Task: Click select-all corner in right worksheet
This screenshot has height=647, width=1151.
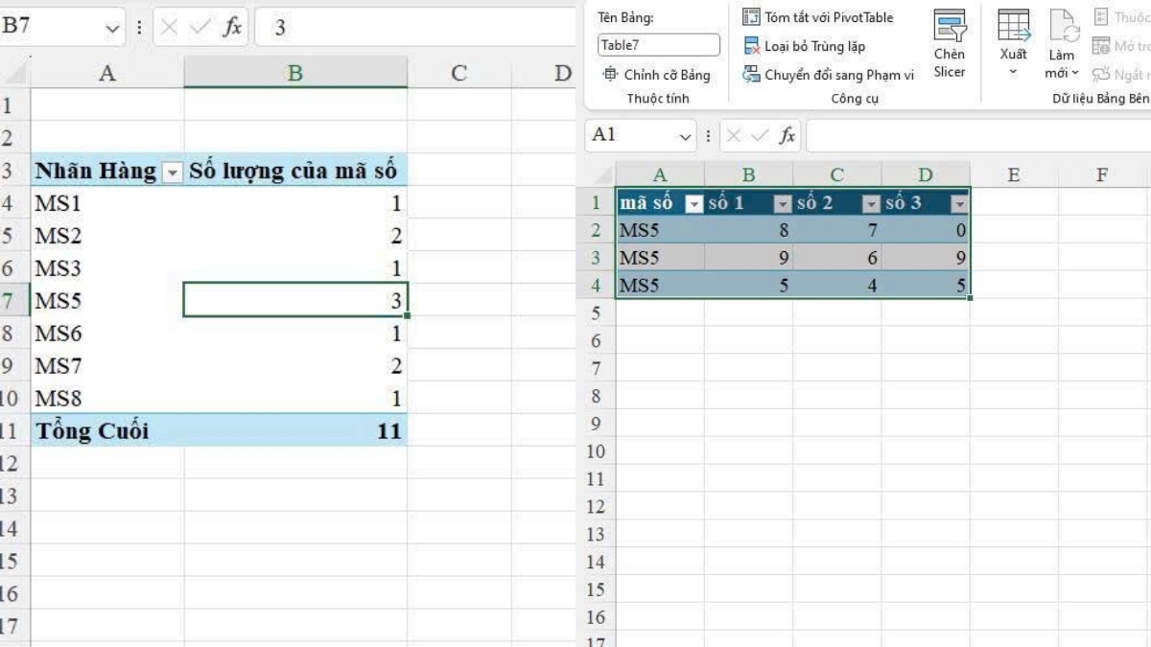Action: [600, 174]
